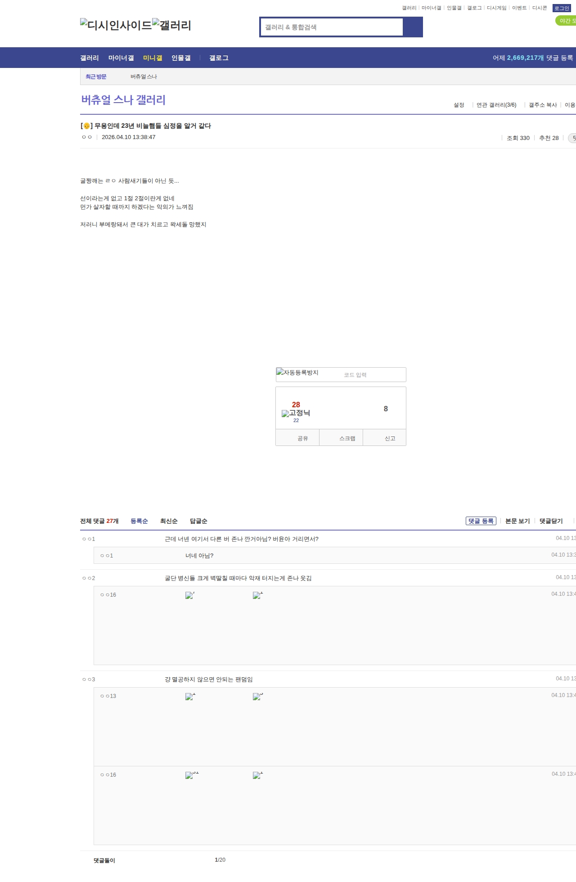
Task: Jump to post body via 본문 보기
Action: tap(517, 521)
